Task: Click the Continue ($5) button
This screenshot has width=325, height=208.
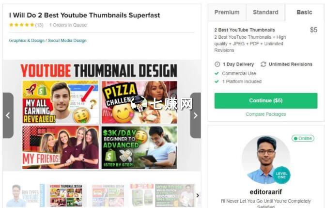Action: (266, 101)
